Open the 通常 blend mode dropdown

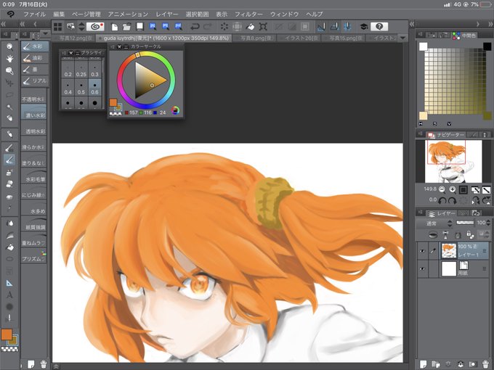pos(434,223)
